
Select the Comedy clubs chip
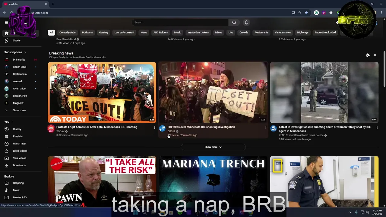pyautogui.click(x=68, y=33)
